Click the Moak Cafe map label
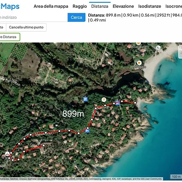Viewport: 182px width, 182px height. click(139, 47)
